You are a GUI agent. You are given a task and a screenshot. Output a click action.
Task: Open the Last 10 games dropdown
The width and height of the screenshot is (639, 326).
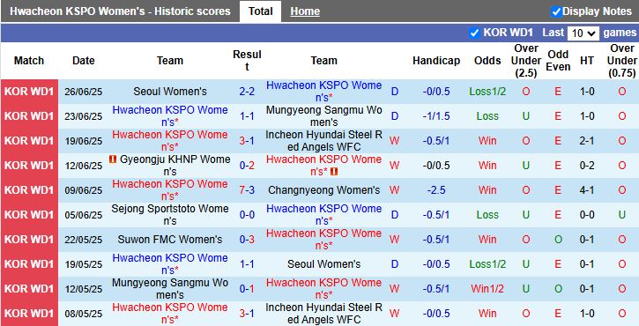[x=583, y=33]
